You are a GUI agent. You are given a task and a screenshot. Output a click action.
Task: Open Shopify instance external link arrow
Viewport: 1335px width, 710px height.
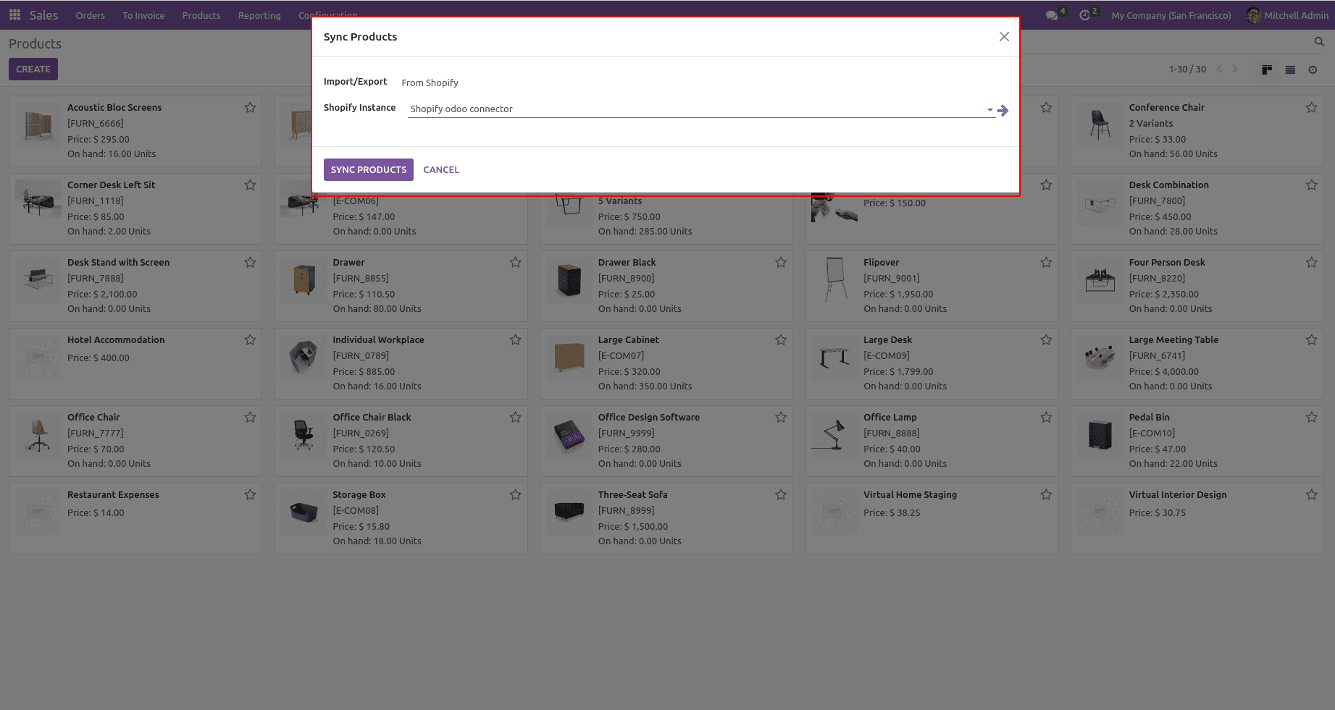pos(1003,111)
